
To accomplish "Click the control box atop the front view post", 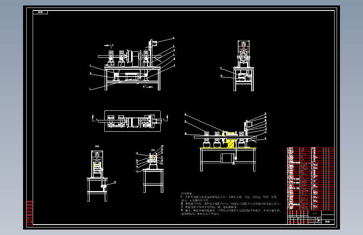I will point(154,43).
